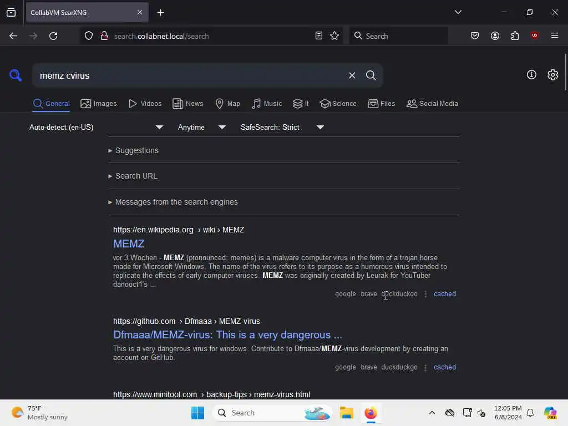This screenshot has width=568, height=426.
Task: Switch to the Videos tab
Action: (x=145, y=104)
